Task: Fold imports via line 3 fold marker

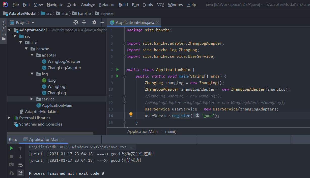Action: point(124,43)
